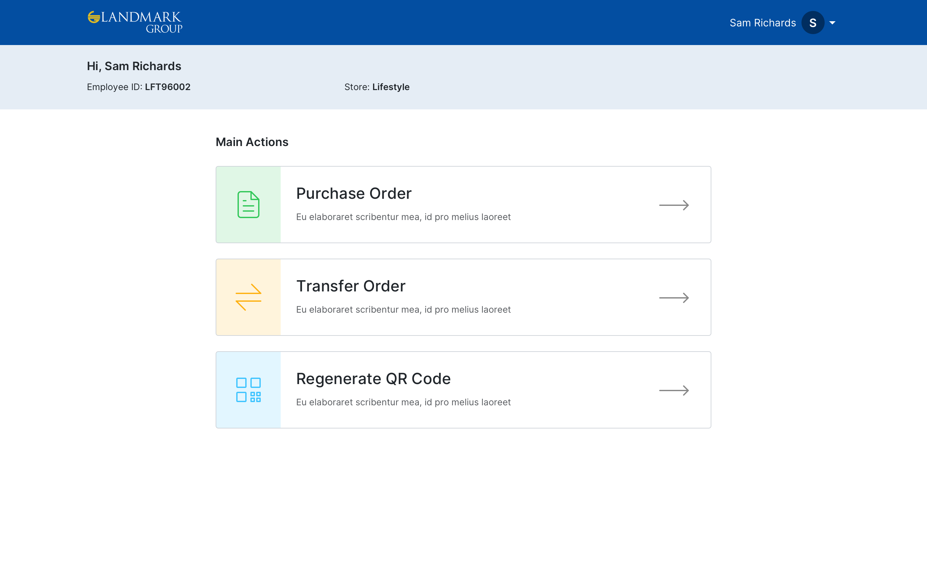This screenshot has width=927, height=579.
Task: Click the Regenerate QR Code right arrow
Action: point(674,391)
